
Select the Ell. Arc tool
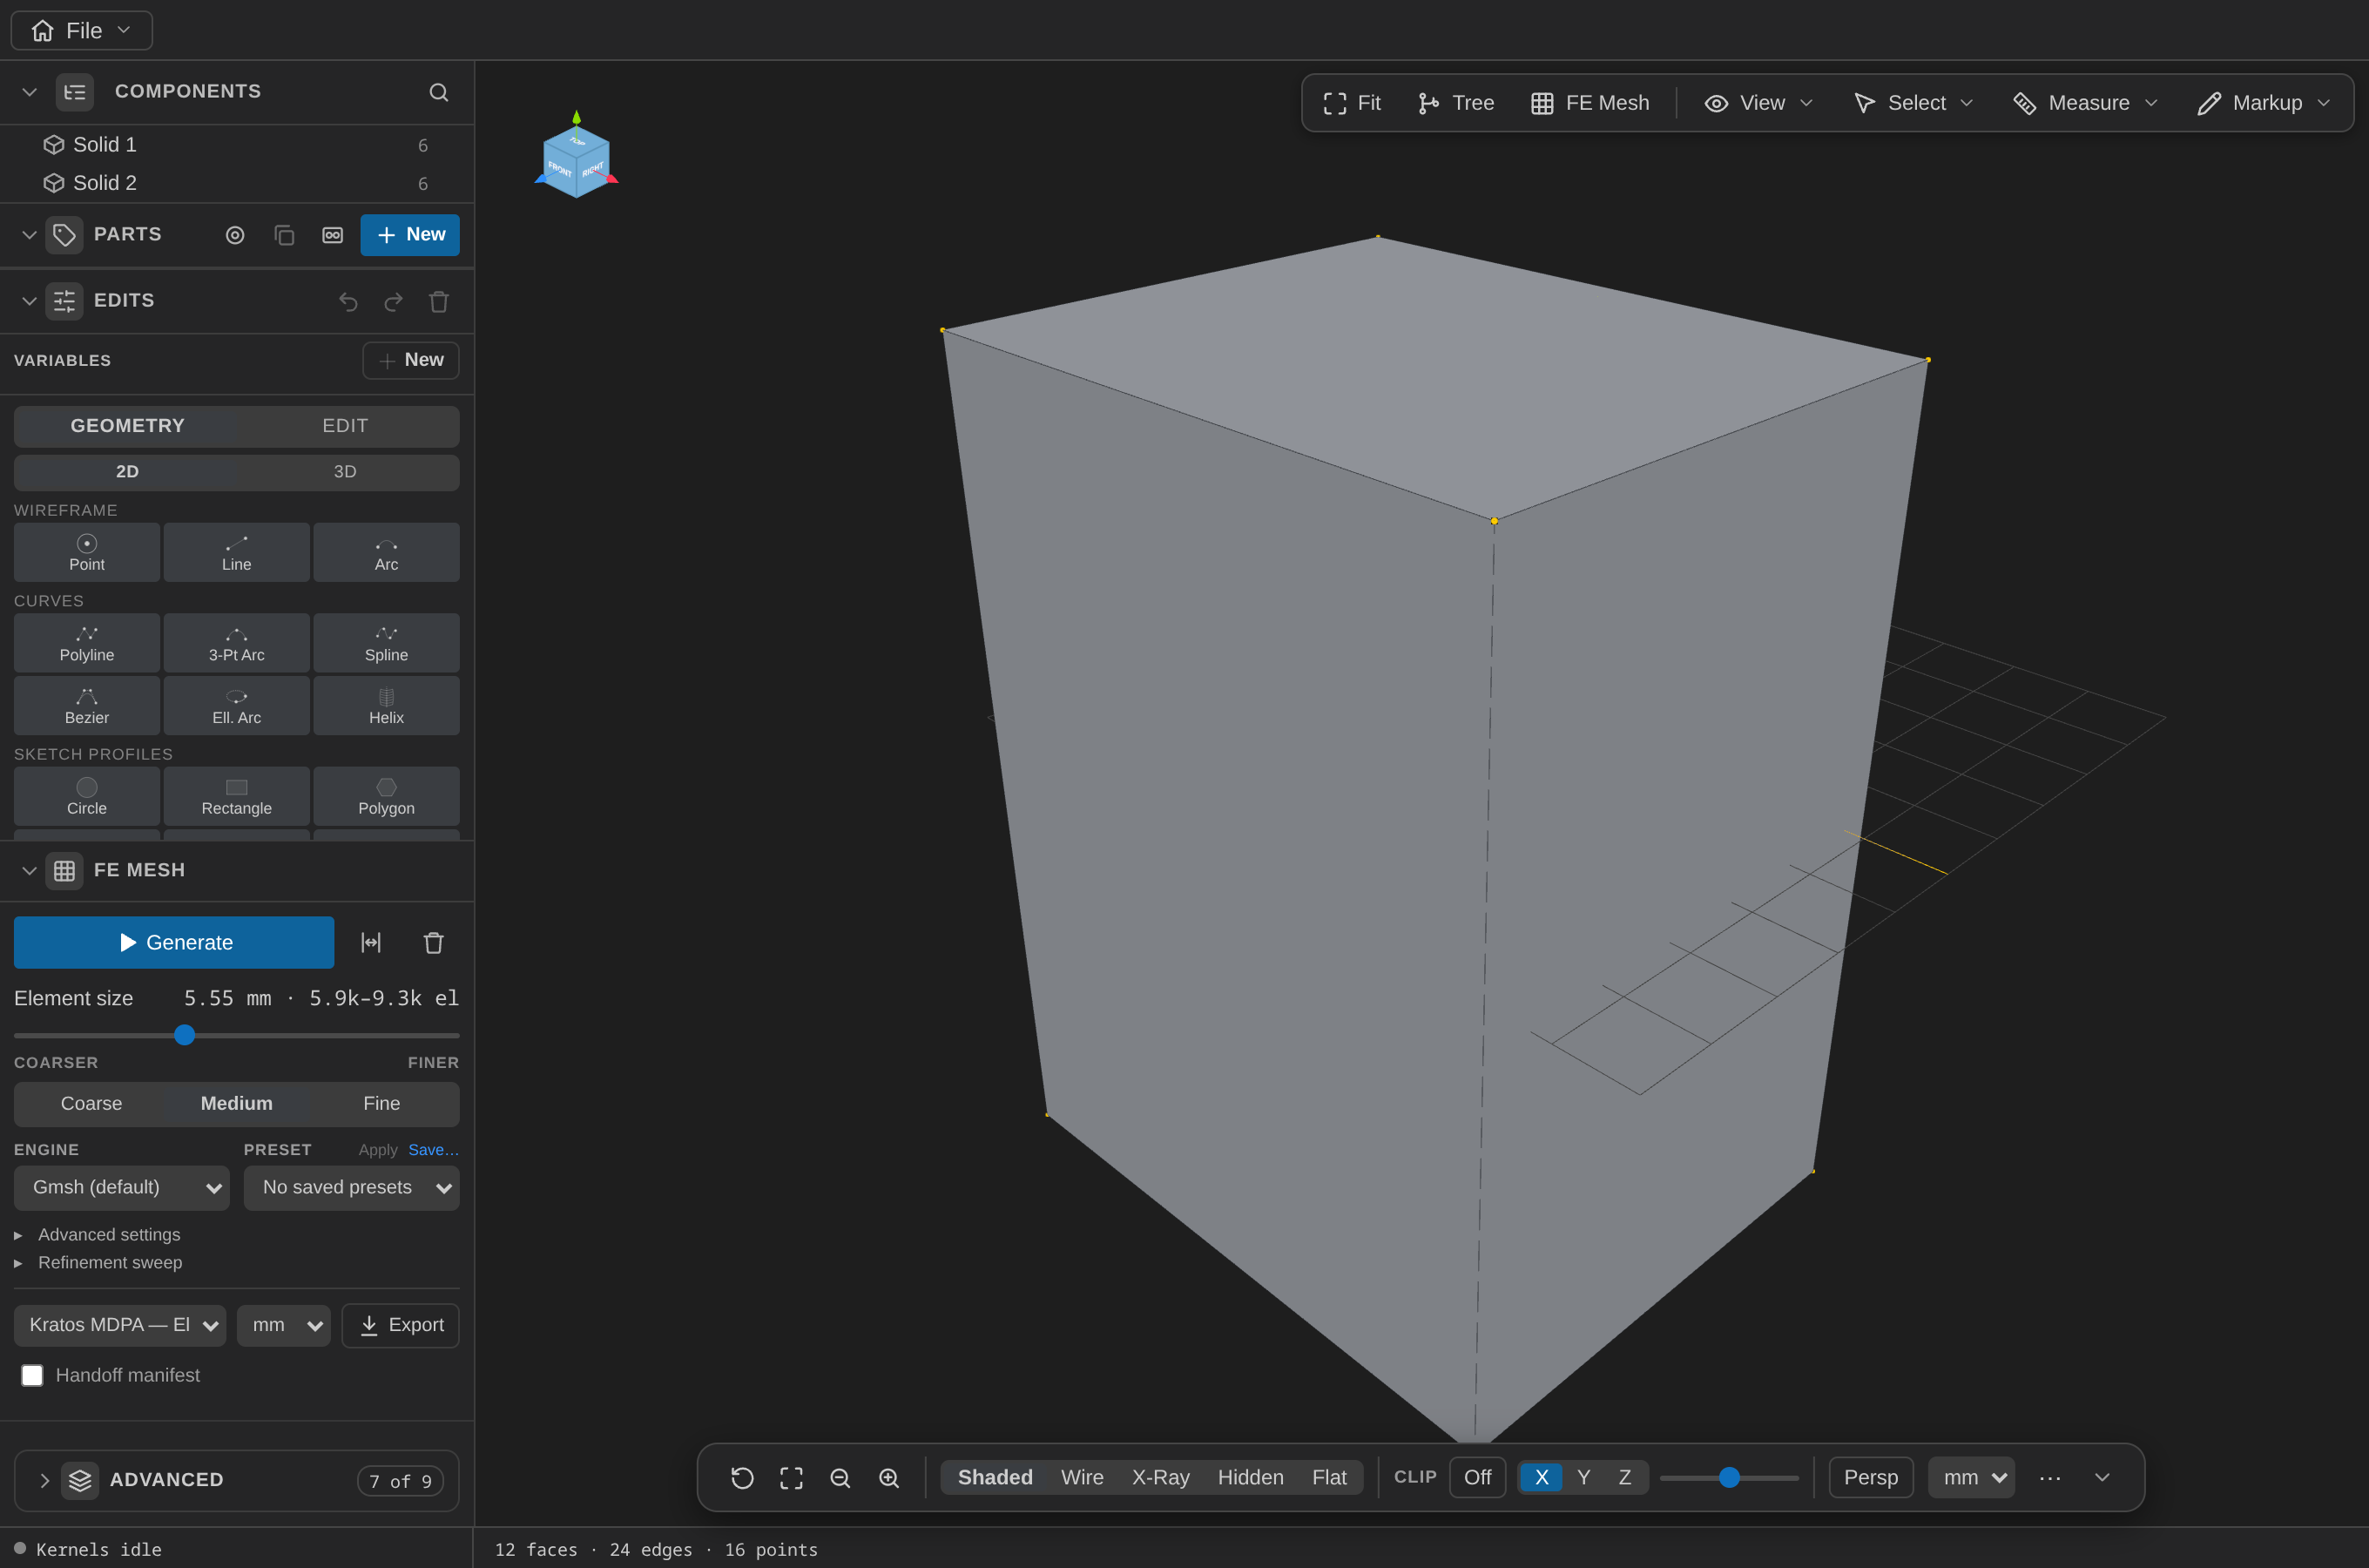click(237, 706)
